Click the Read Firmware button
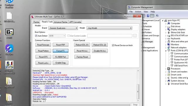The height and width of the screenshot is (106, 188). 43,45
